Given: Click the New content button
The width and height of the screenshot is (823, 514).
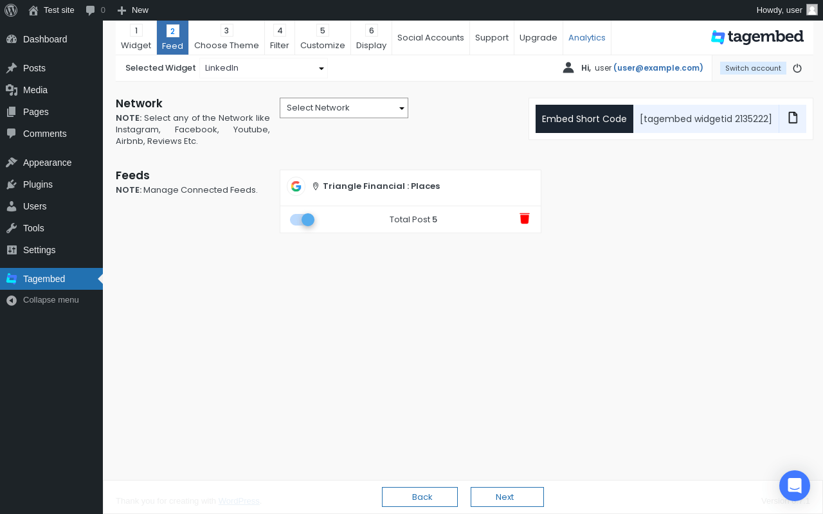Looking at the screenshot, I should pyautogui.click(x=133, y=10).
